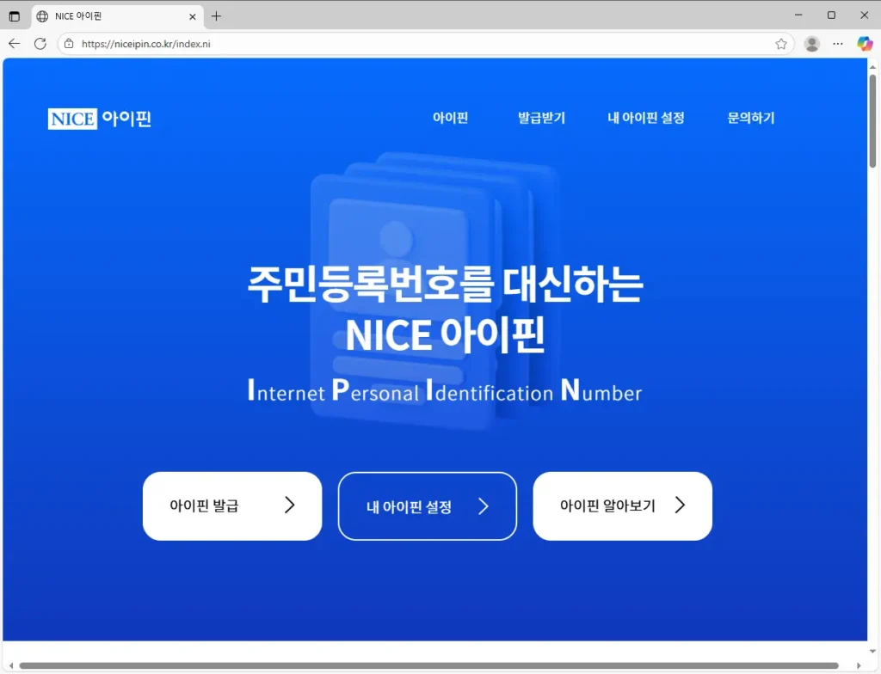The image size is (881, 674).
Task: Click the scroll down arrow
Action: (x=872, y=652)
